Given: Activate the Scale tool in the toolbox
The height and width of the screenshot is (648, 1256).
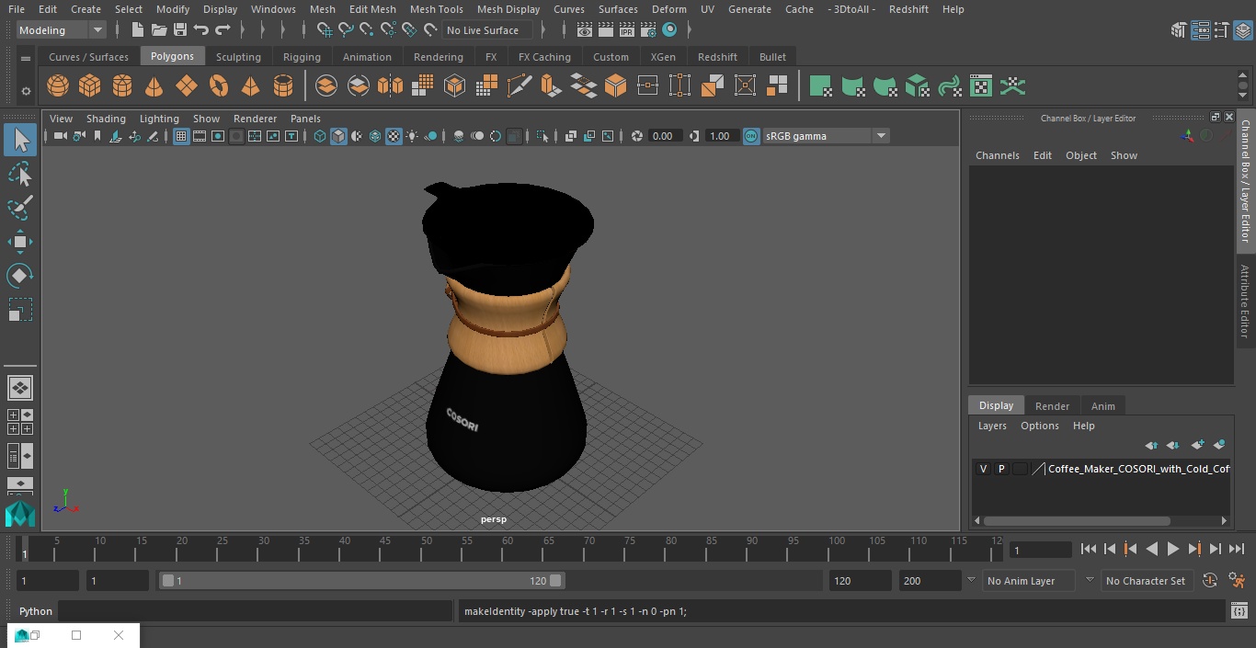Looking at the screenshot, I should click(x=20, y=310).
